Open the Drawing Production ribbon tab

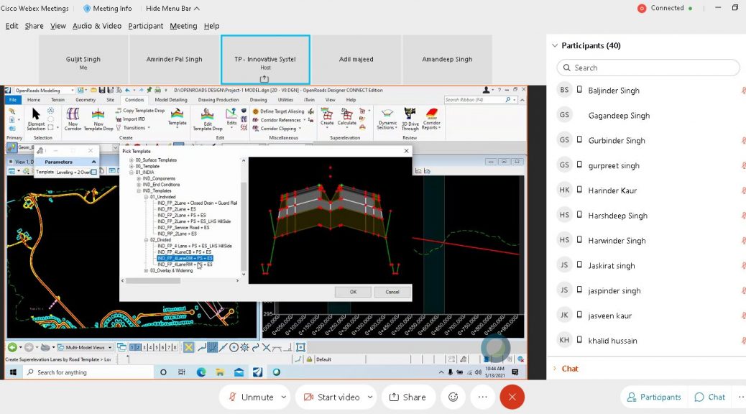218,100
